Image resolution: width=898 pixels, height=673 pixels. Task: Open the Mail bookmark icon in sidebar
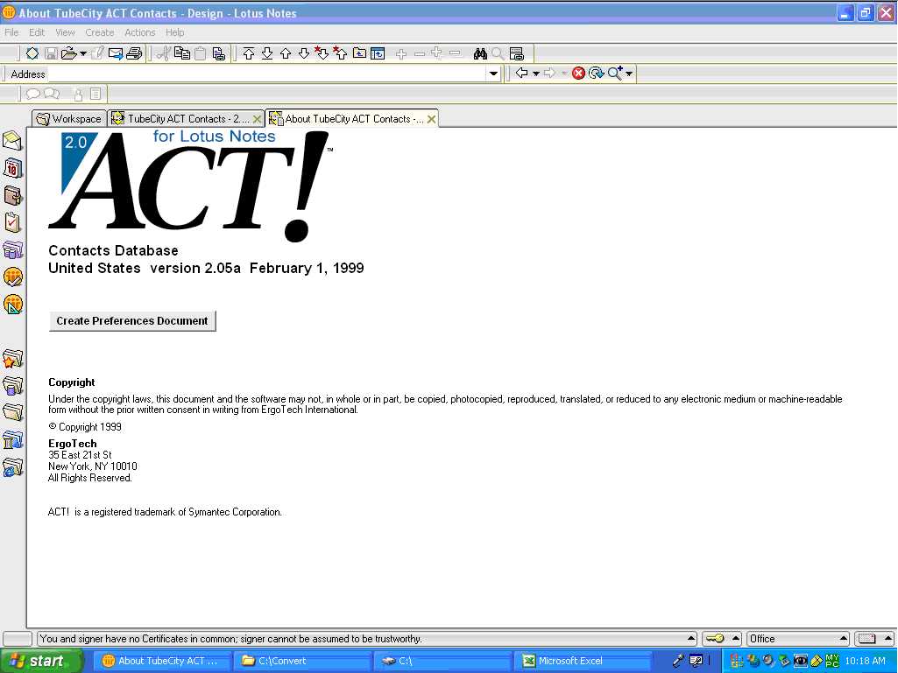[12, 140]
